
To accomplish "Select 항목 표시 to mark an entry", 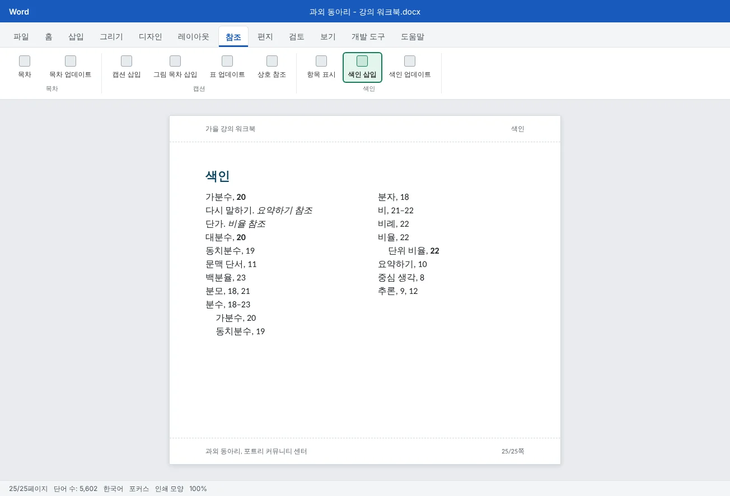I will [321, 68].
